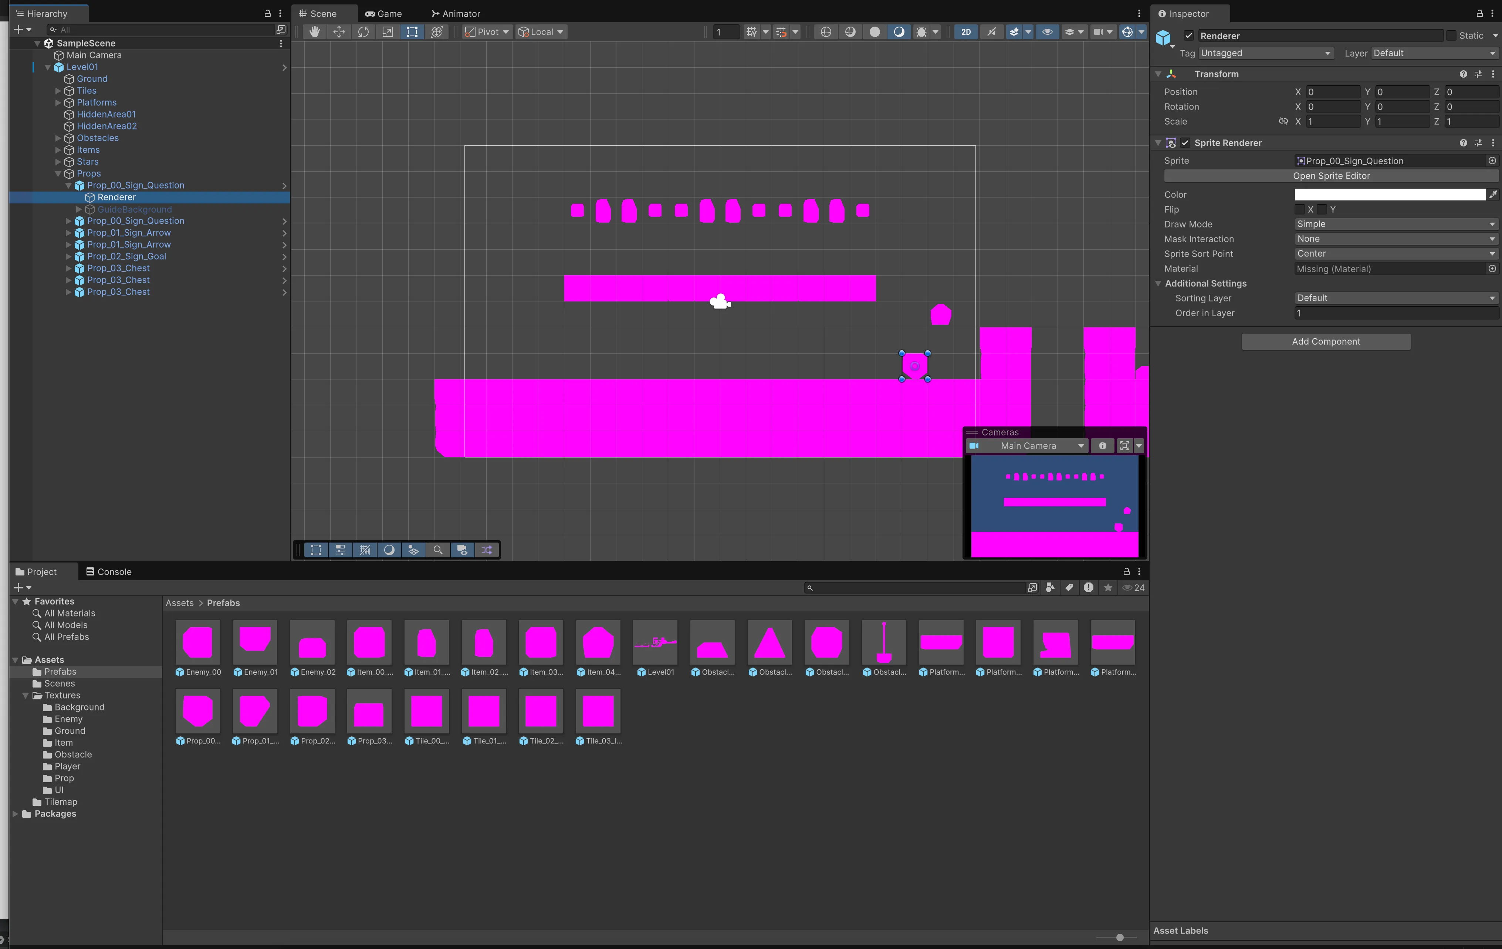Toggle snap increment icon in Scene toolbar
Screen dimensions: 1502x949
tap(782, 32)
